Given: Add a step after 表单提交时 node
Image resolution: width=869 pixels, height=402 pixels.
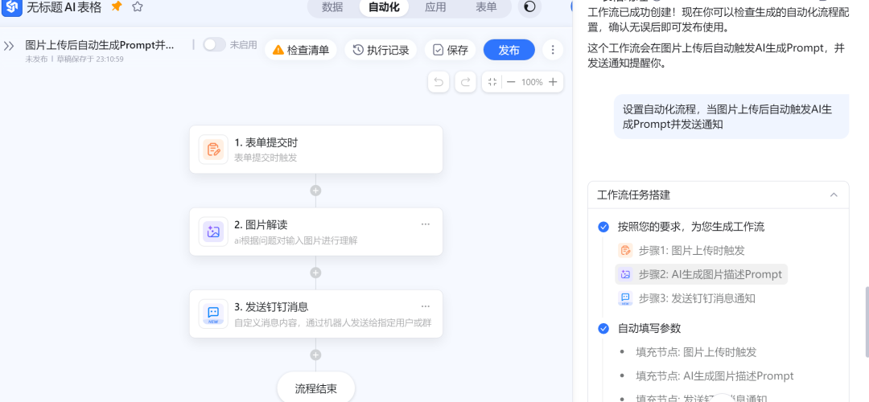Looking at the screenshot, I should (316, 191).
